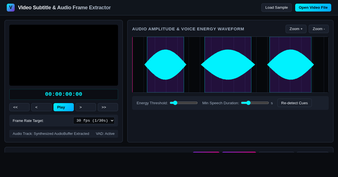Click the Frame Rate Target label
The image size is (338, 177).
click(28, 121)
